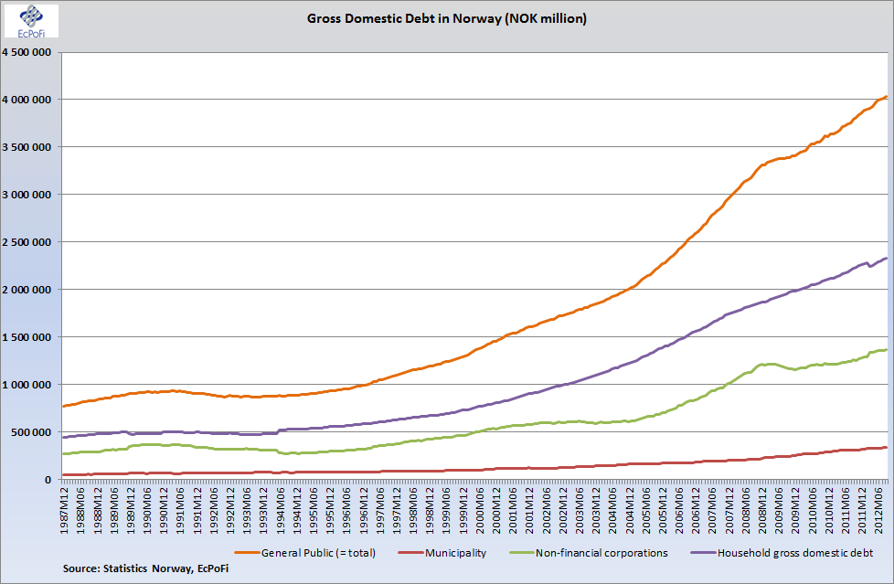Click the right end of purple Household line
The width and height of the screenshot is (894, 584).
(886, 259)
